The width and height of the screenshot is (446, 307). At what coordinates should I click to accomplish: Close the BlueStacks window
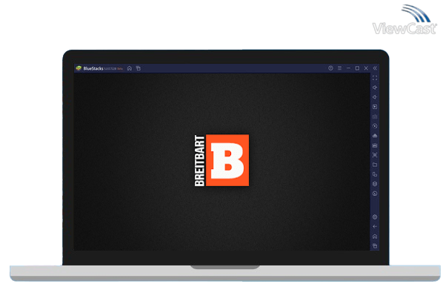366,68
